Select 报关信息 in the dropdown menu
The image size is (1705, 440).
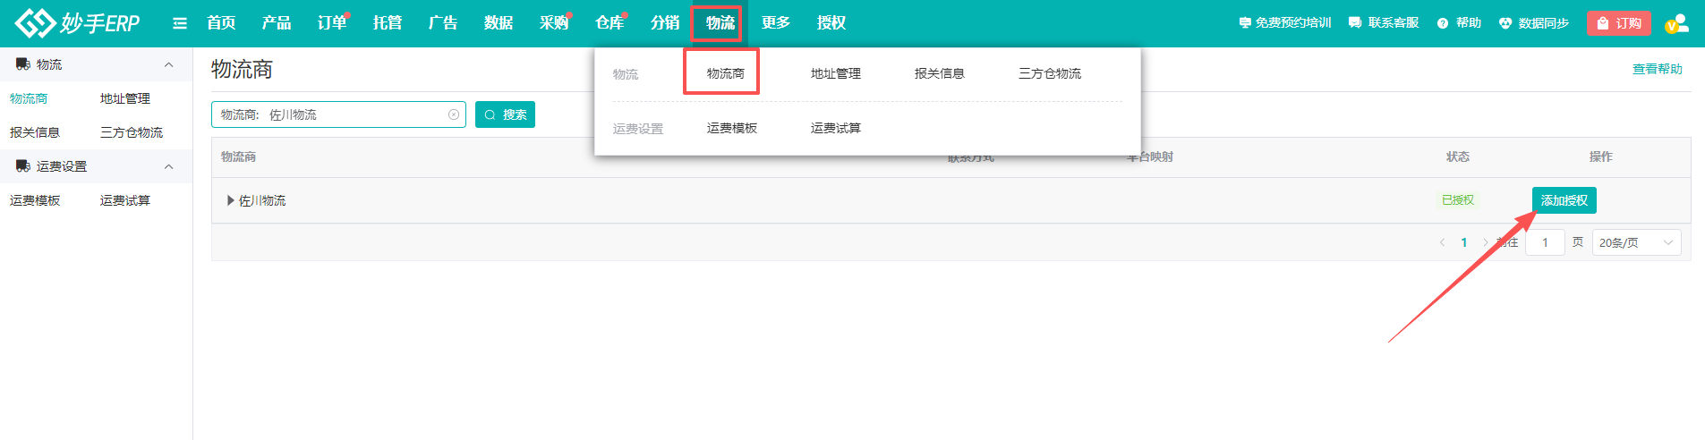point(940,73)
